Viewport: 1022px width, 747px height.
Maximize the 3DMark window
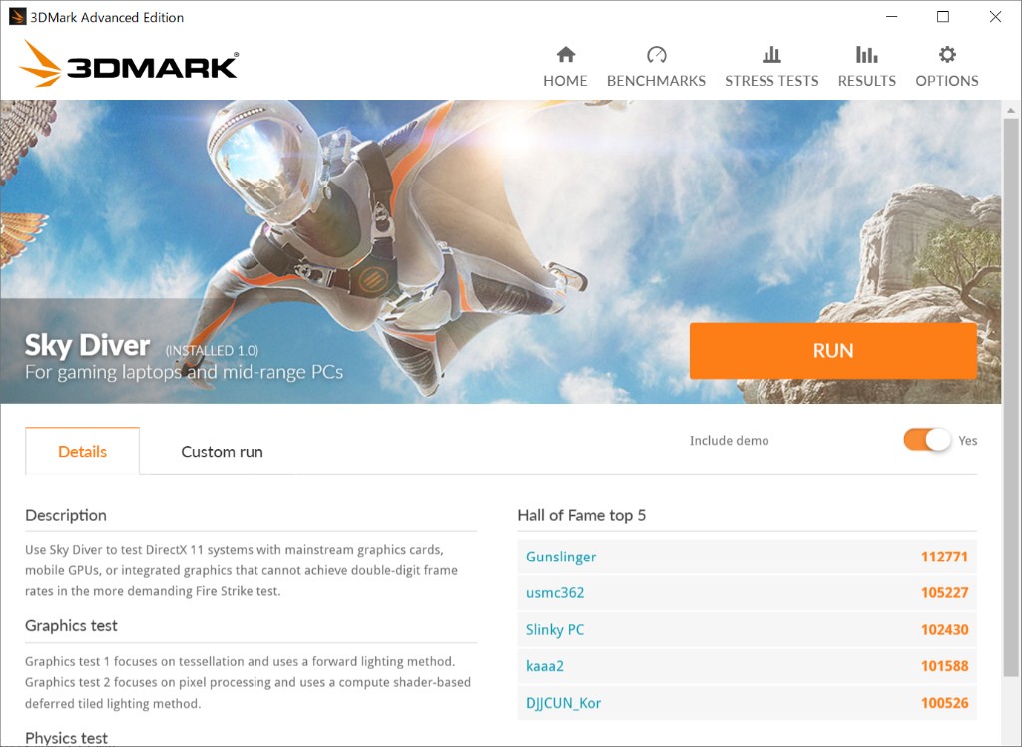943,17
